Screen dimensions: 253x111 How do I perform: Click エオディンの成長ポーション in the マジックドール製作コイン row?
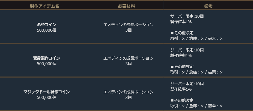click(x=128, y=92)
